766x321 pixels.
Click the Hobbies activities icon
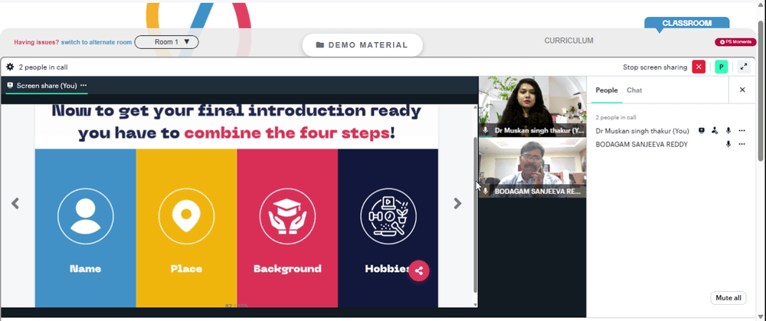pos(388,216)
